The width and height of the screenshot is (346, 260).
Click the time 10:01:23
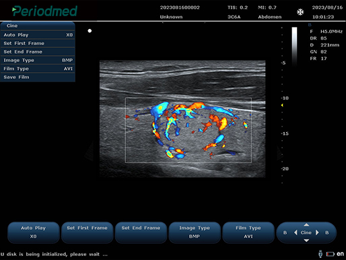[323, 17]
